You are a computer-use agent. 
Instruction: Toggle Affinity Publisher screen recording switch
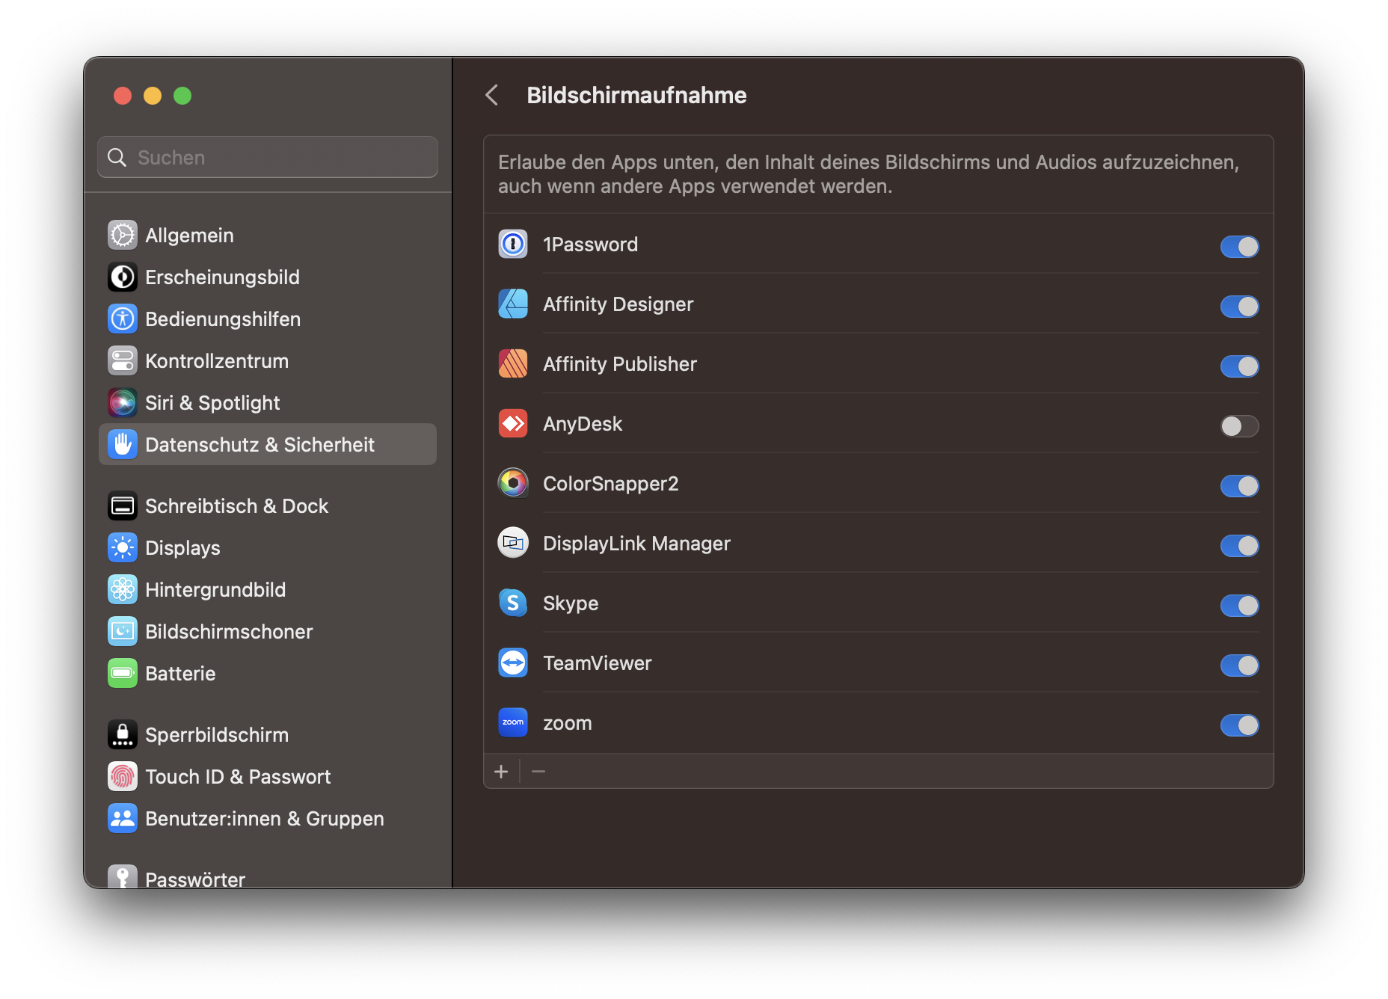(1239, 366)
